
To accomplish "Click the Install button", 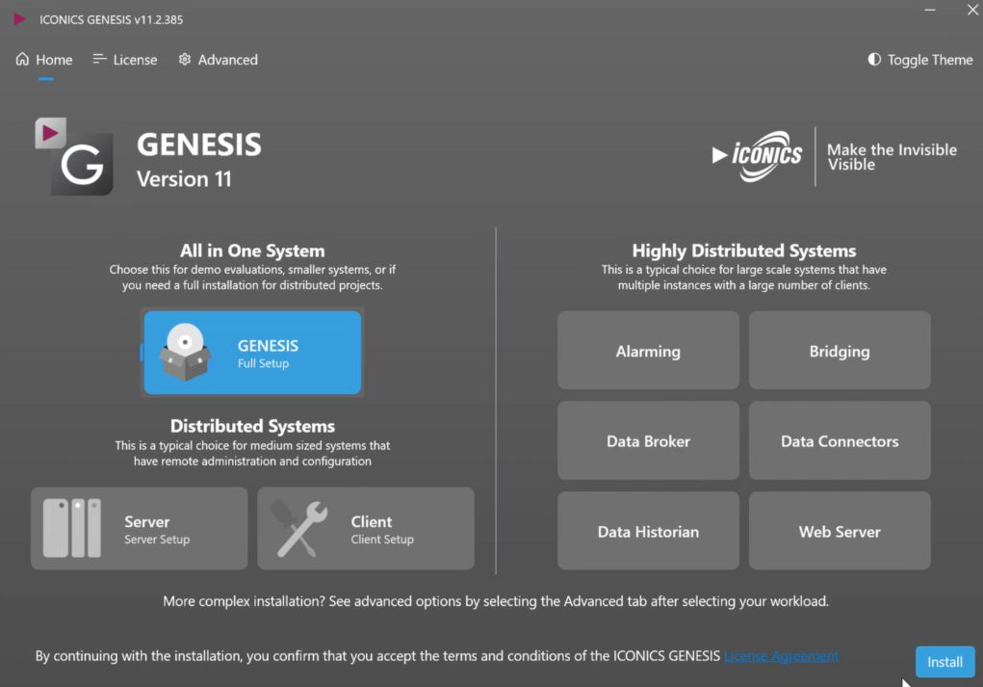I will coord(944,662).
